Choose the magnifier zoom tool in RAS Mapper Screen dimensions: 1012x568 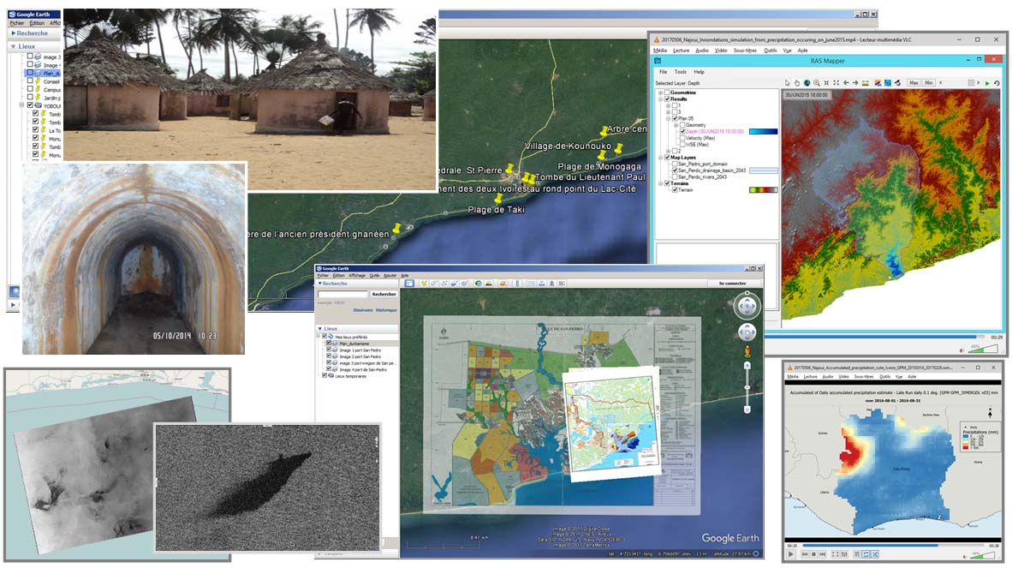coord(817,82)
